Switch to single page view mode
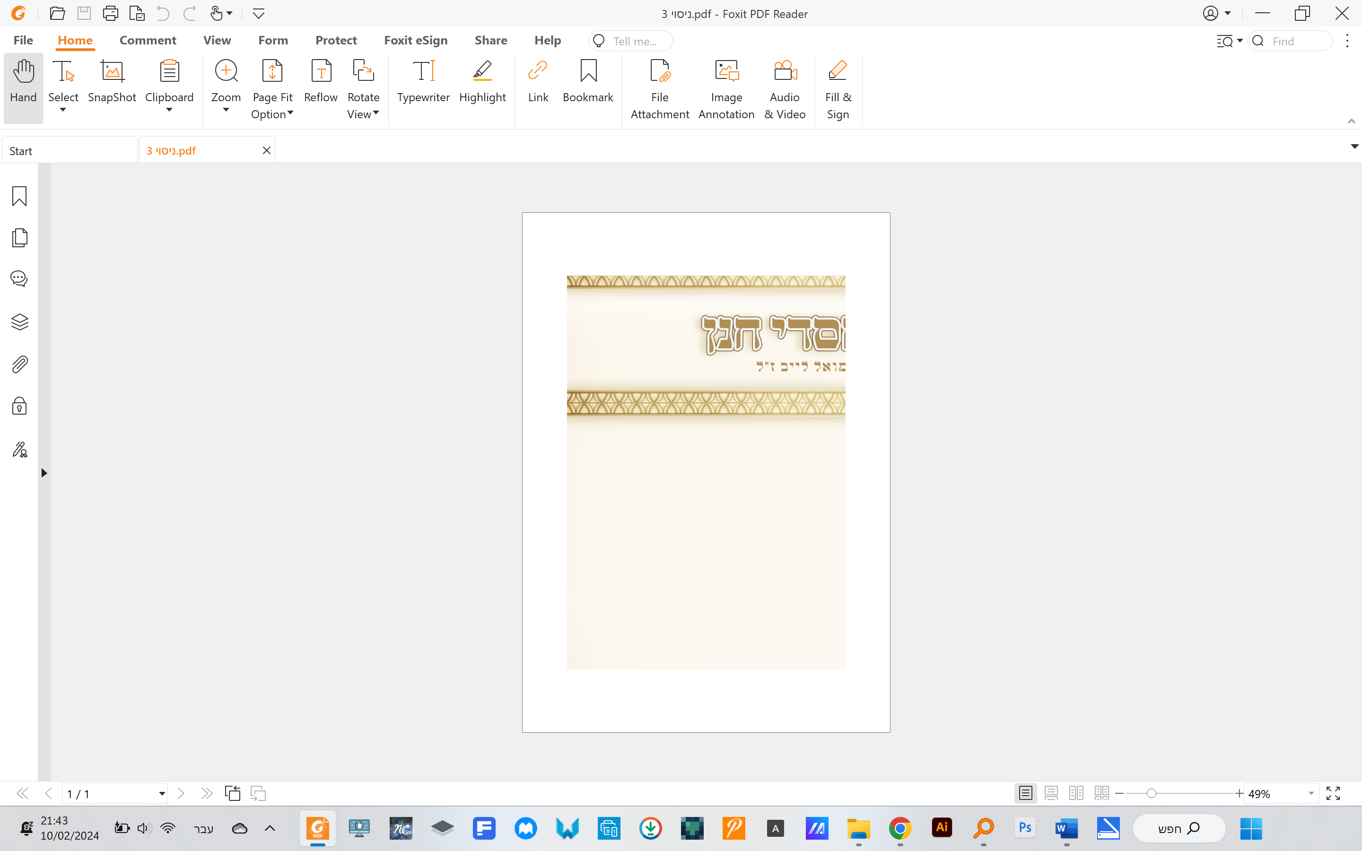The image size is (1362, 851). click(x=1025, y=794)
